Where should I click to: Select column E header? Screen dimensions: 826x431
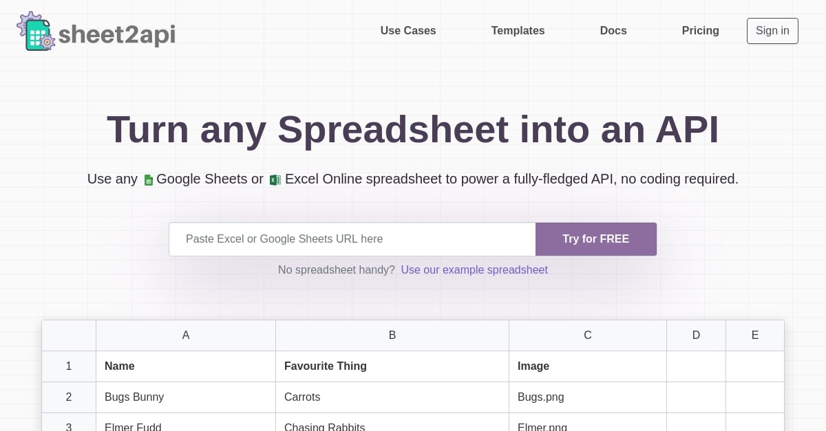pos(755,335)
